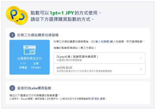This screenshot has width=156, height=110.
Task: Click the external link icon beside 幫助
Action: tap(92, 99)
